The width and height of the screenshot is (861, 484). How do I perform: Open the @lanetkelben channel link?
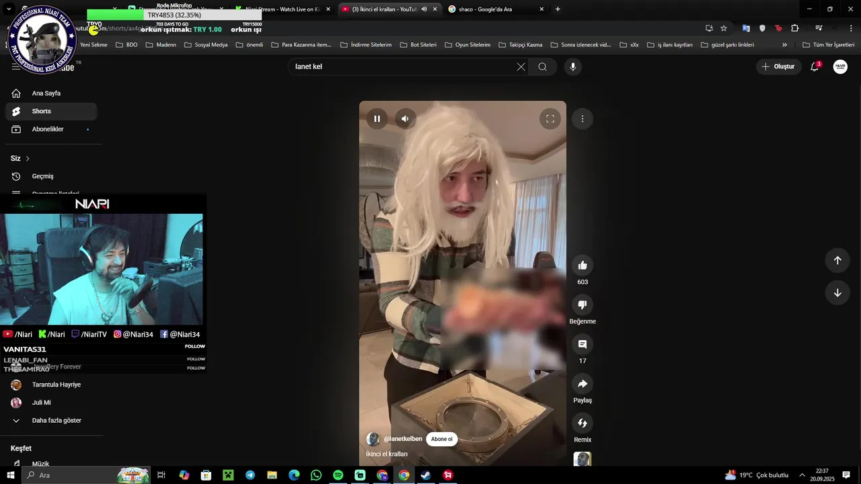[403, 439]
